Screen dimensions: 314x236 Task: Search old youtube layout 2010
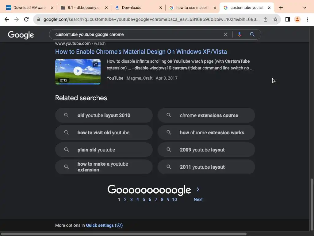[104, 115]
